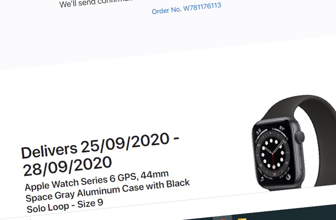The image size is (336, 220).
Task: Click the music note complication on watch face
Action: click(262, 178)
